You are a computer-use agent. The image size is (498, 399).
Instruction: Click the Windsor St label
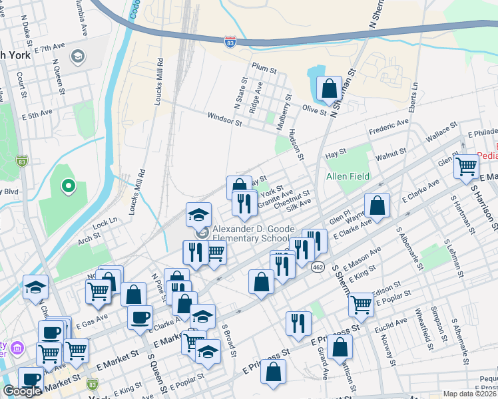pyautogui.click(x=224, y=119)
